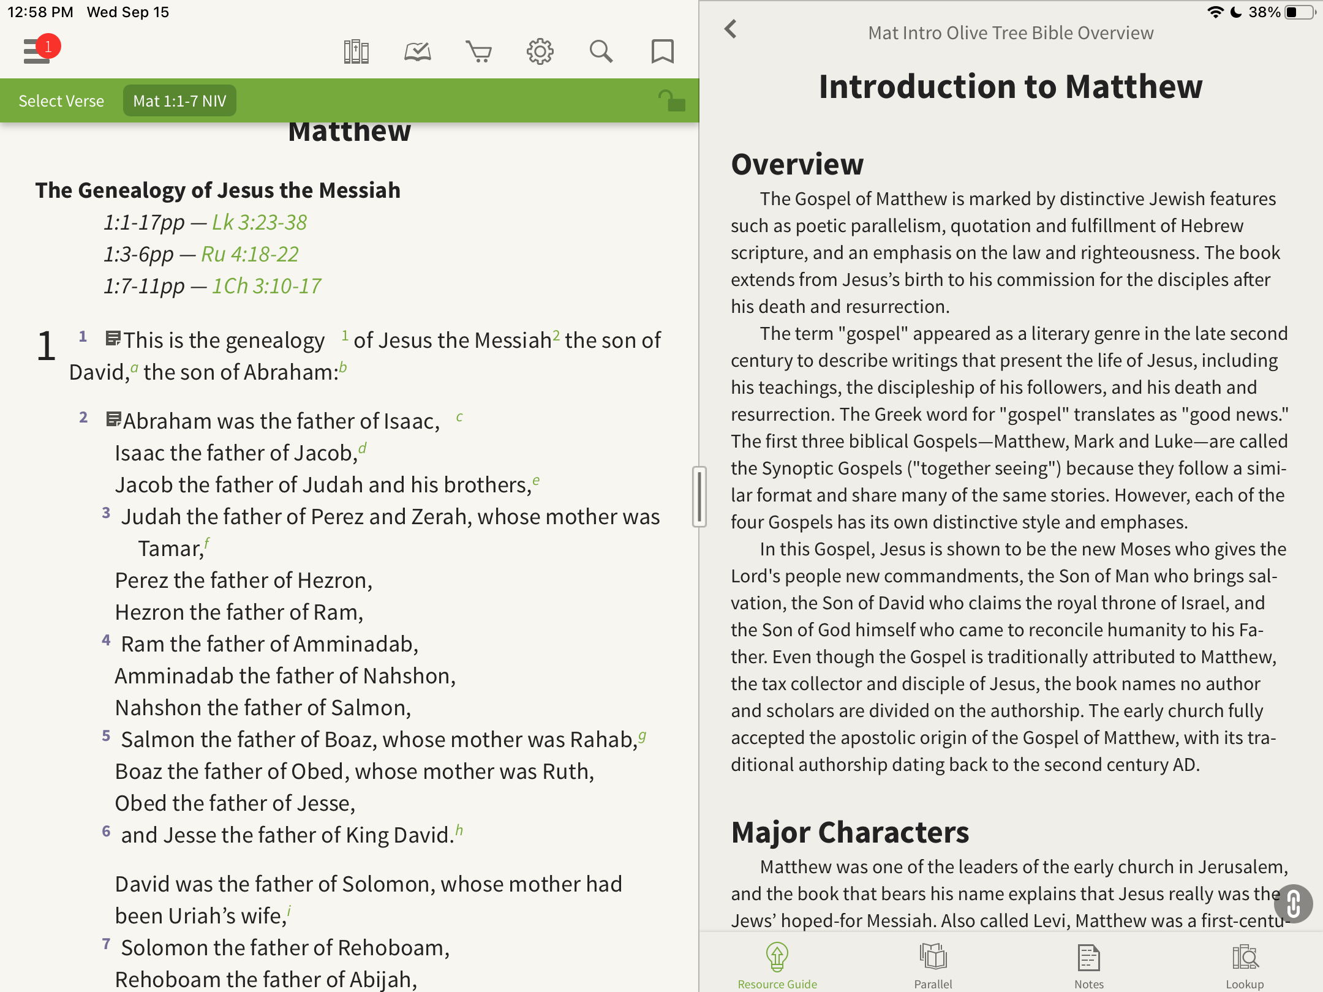Follow the Ru 4:18-22 cross reference
The height and width of the screenshot is (992, 1323).
250,254
